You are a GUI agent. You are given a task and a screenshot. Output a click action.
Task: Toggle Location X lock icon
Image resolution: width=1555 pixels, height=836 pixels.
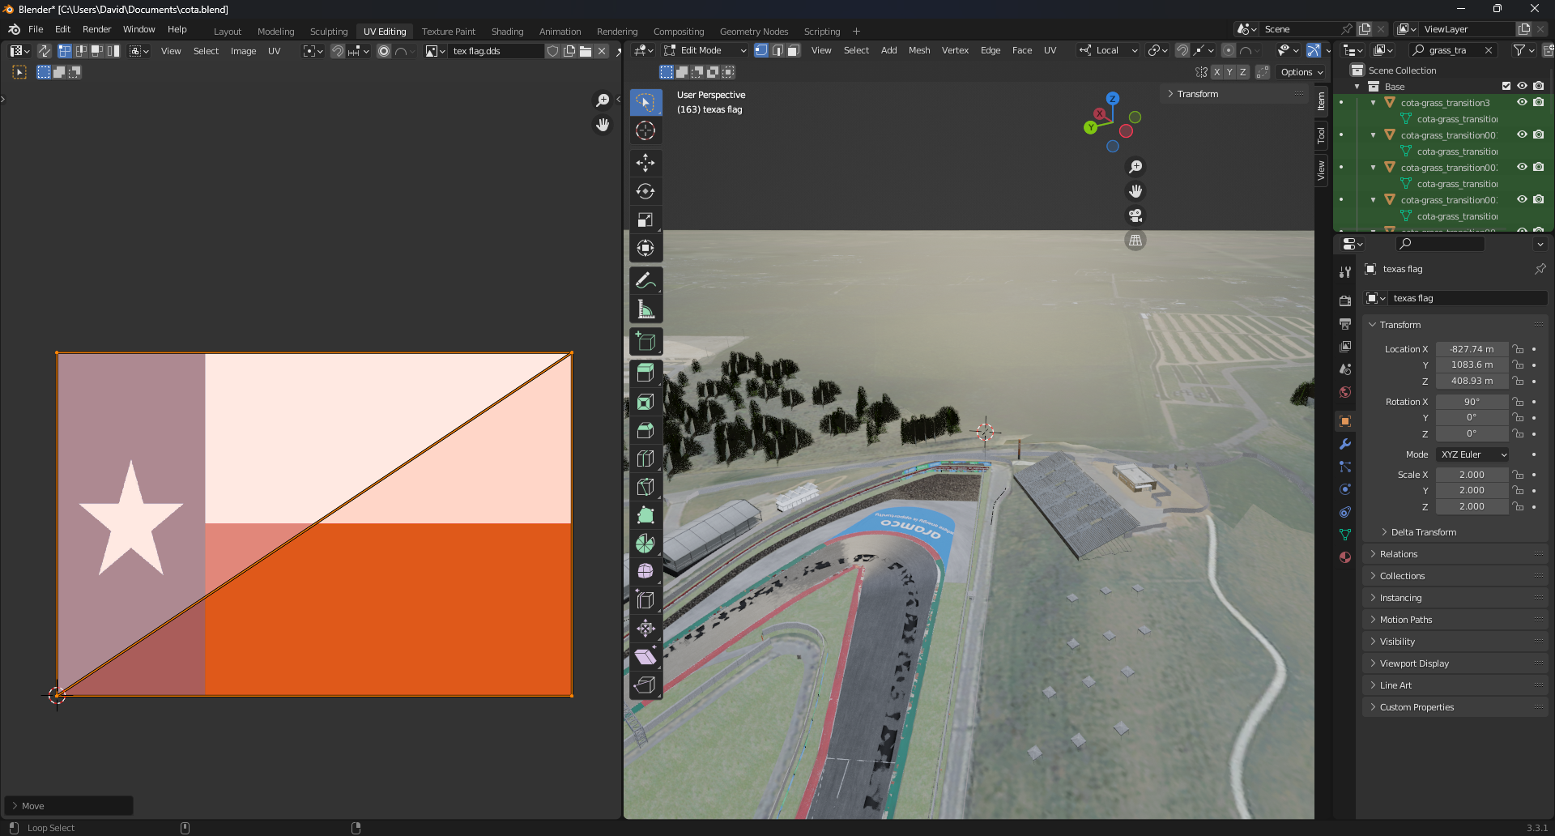1519,349
